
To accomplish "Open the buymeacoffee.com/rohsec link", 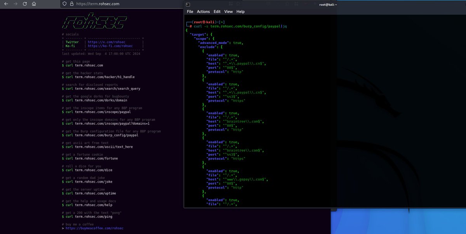I will tap(95, 228).
